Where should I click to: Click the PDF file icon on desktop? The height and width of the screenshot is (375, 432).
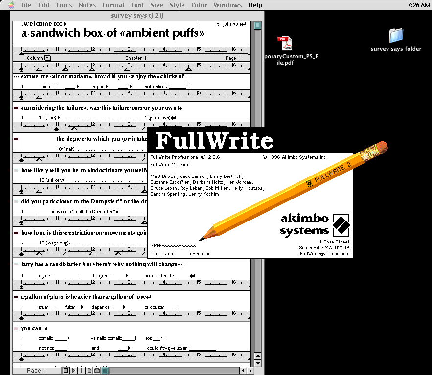coord(285,43)
